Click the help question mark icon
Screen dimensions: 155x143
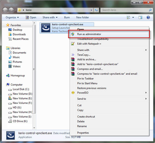point(148,17)
